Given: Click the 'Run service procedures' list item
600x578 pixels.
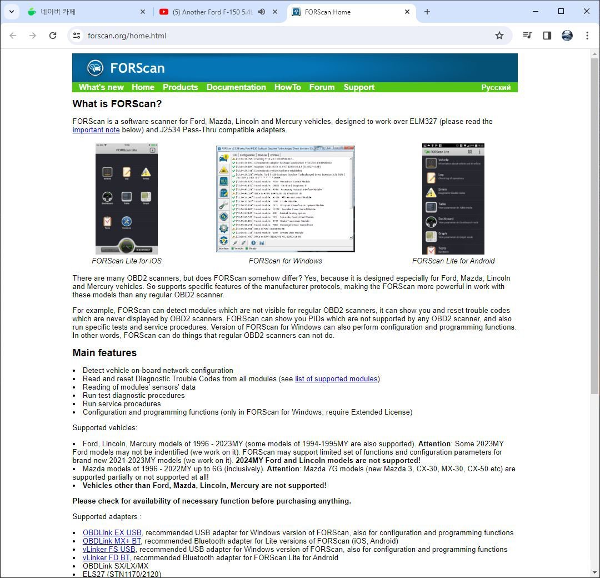Looking at the screenshot, I should (122, 404).
